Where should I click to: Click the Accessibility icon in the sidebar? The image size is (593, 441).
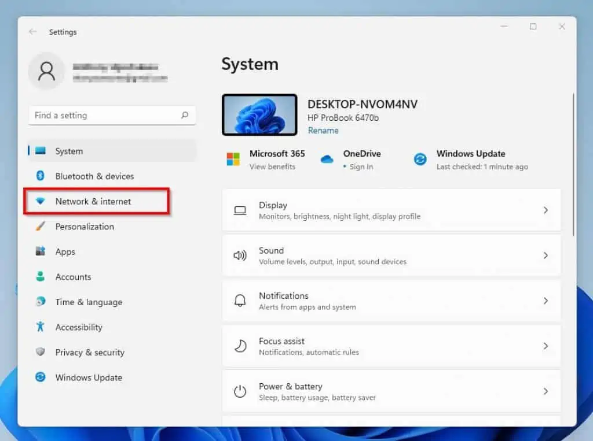pyautogui.click(x=41, y=327)
